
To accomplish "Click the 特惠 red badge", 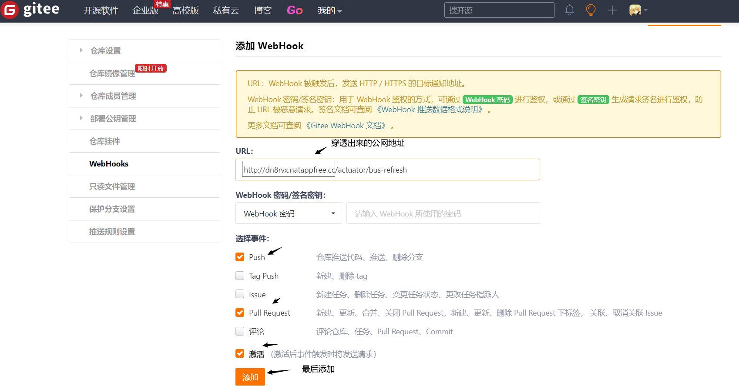I will pyautogui.click(x=162, y=4).
